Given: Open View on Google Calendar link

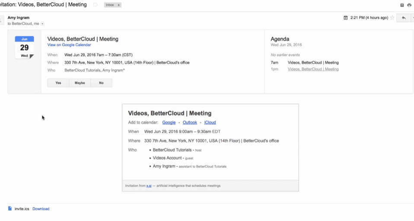Looking at the screenshot, I should [x=69, y=45].
